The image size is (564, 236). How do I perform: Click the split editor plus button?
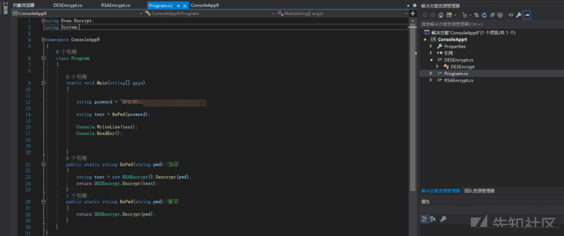click(412, 14)
